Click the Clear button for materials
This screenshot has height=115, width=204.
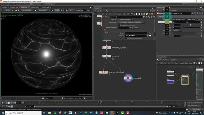point(136,27)
